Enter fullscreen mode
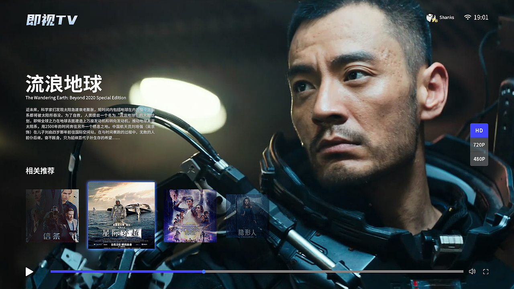Screen dimensions: 514x289 [x=485, y=271]
